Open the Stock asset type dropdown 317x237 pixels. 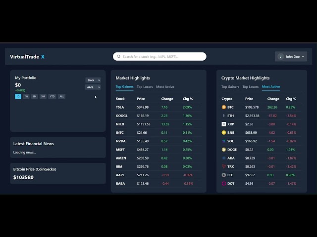point(93,80)
